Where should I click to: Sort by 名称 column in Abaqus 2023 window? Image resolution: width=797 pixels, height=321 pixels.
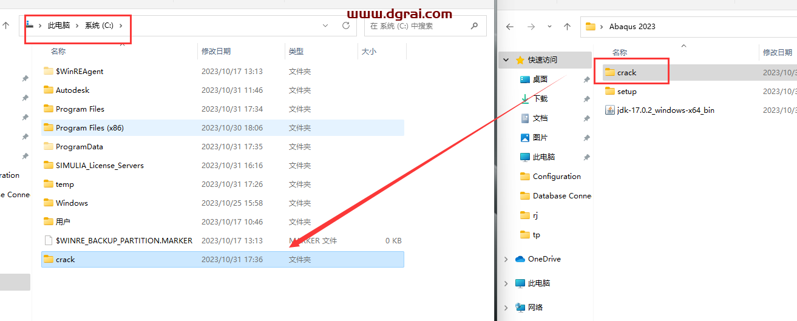620,53
